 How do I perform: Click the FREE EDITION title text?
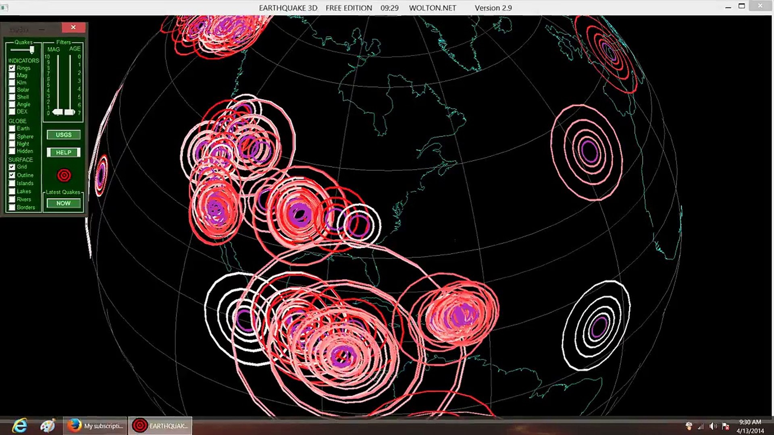[349, 8]
